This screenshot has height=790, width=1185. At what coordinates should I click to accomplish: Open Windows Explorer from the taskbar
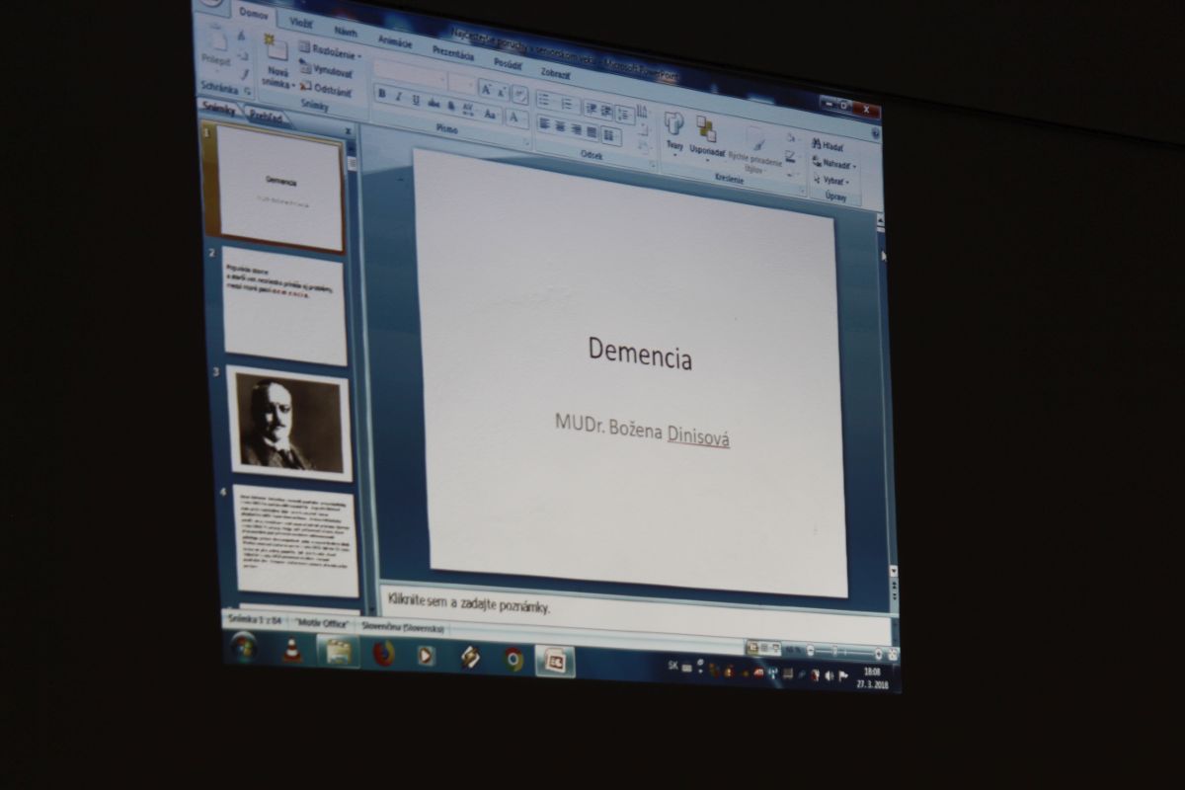(x=339, y=652)
